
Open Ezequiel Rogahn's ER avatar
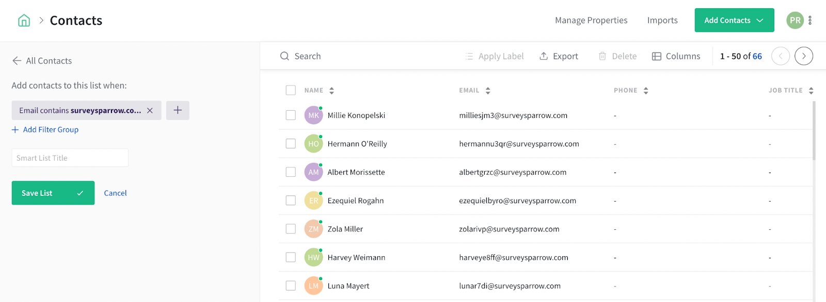(313, 200)
